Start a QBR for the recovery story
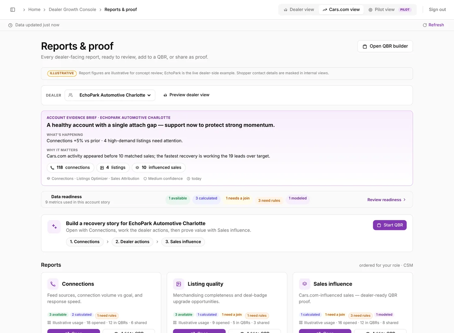 click(x=390, y=225)
